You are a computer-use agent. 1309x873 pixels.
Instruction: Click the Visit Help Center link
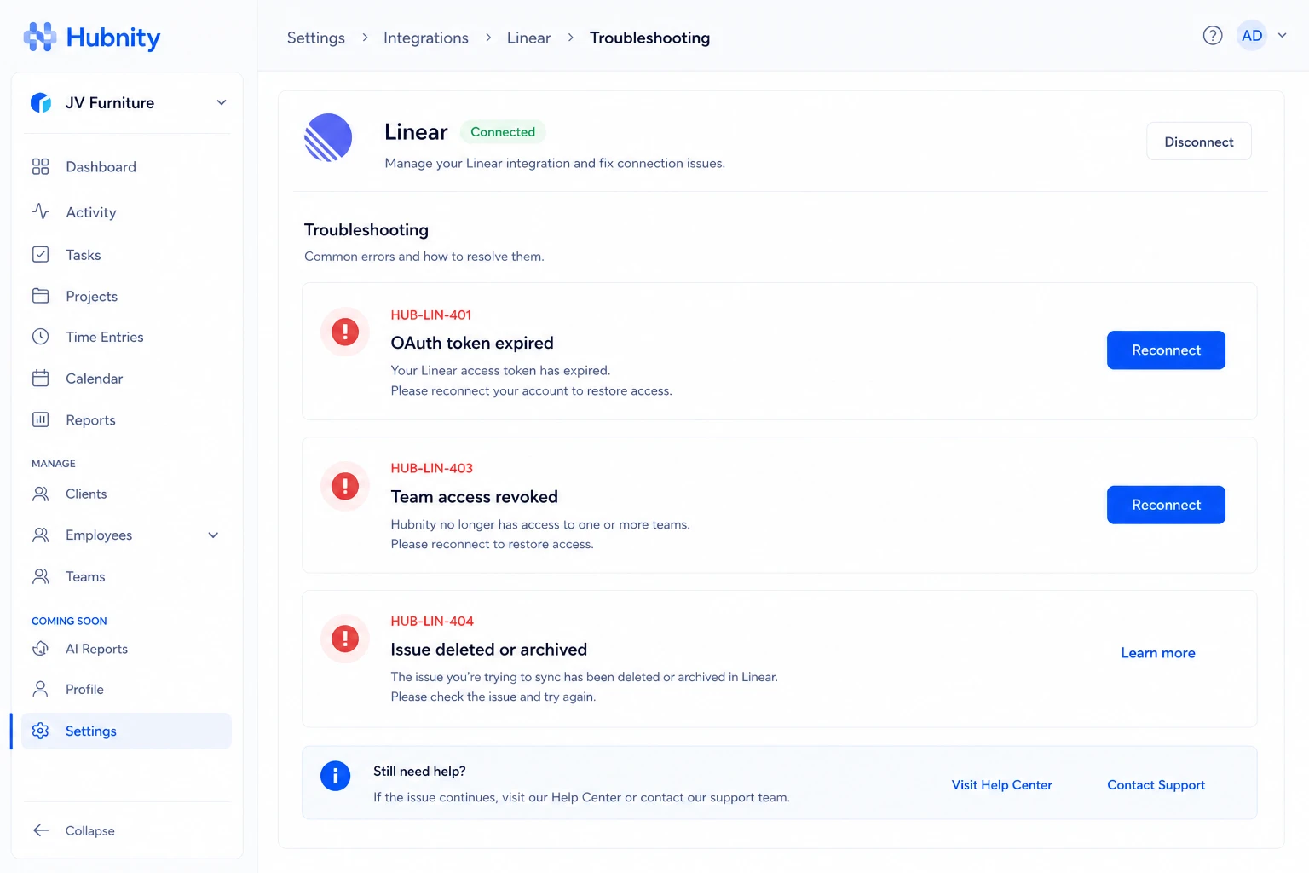1001,784
